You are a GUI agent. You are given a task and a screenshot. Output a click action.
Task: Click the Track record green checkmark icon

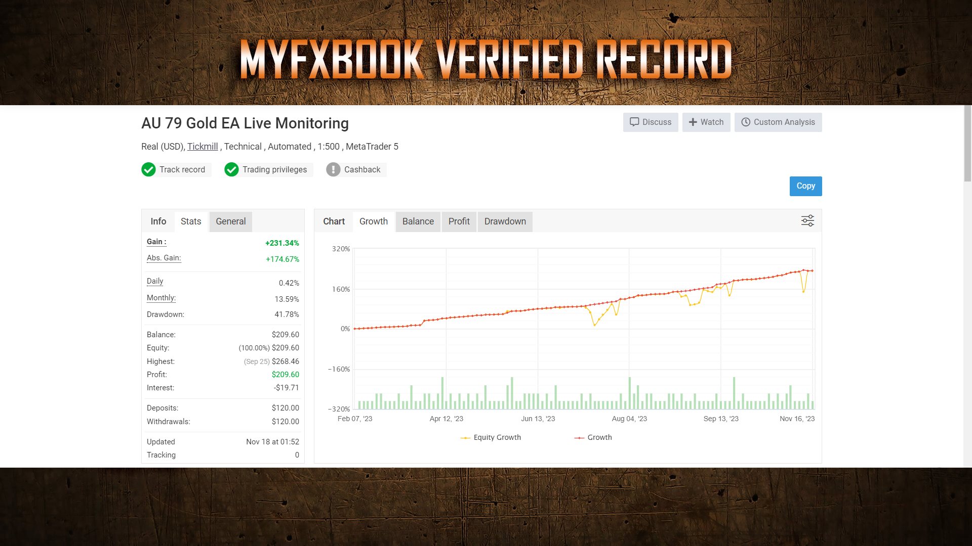[148, 170]
